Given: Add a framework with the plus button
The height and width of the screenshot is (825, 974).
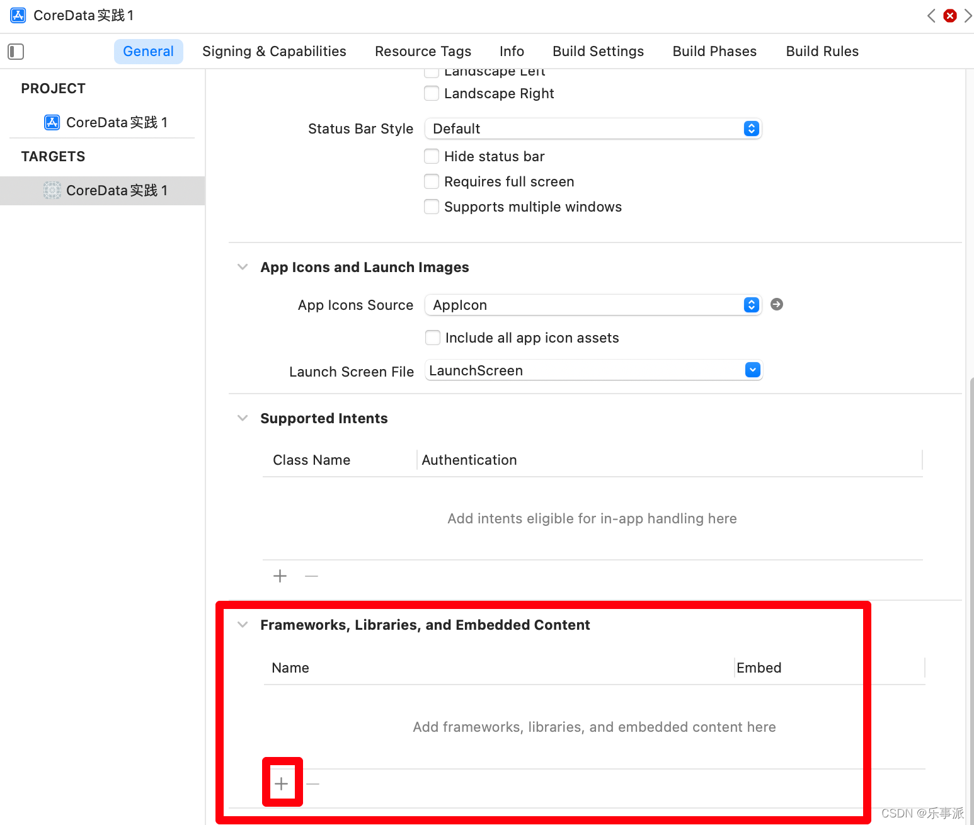Looking at the screenshot, I should (282, 783).
